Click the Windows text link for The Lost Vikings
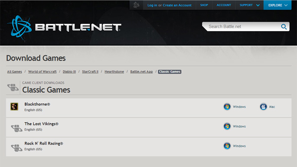The height and width of the screenshot is (167, 297). 239,126
